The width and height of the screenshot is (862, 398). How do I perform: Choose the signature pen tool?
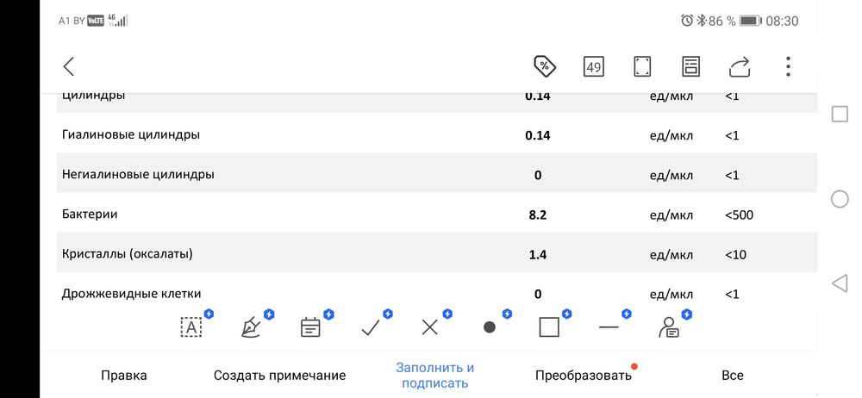pos(252,327)
